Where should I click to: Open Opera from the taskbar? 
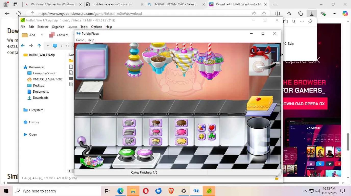[146, 191]
